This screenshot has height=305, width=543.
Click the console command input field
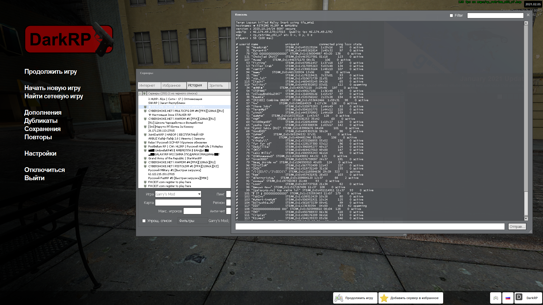click(x=370, y=226)
